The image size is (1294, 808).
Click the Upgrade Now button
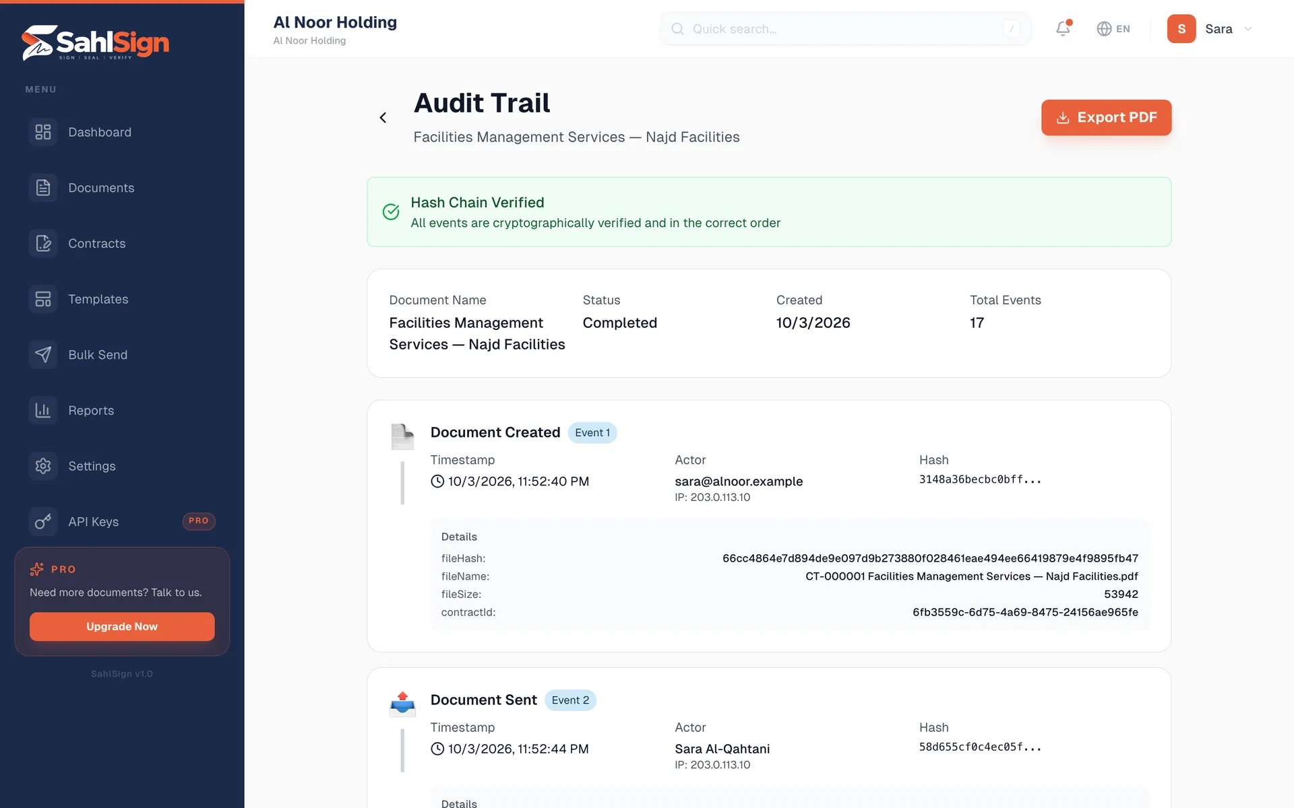(122, 626)
